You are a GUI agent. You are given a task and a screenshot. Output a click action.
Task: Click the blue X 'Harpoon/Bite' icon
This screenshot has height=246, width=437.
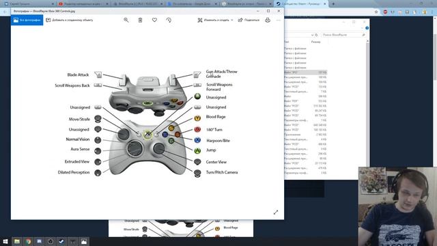(x=197, y=140)
